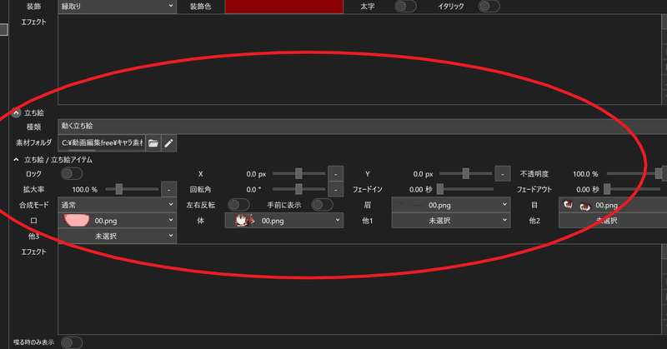667x349 pixels.
Task: Open the 口 00.png dropdown
Action: point(117,221)
